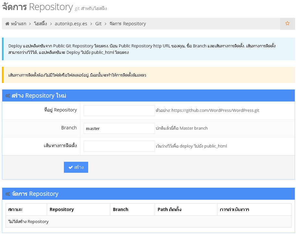Click the checkmark icon on the สร้าง button
This screenshot has height=236, width=297.
[x=70, y=167]
